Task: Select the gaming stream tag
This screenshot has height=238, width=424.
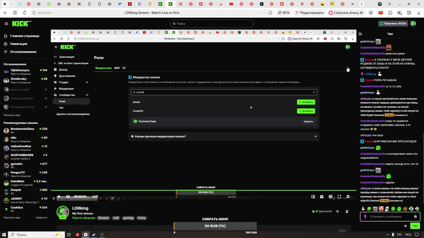Action: [128, 218]
